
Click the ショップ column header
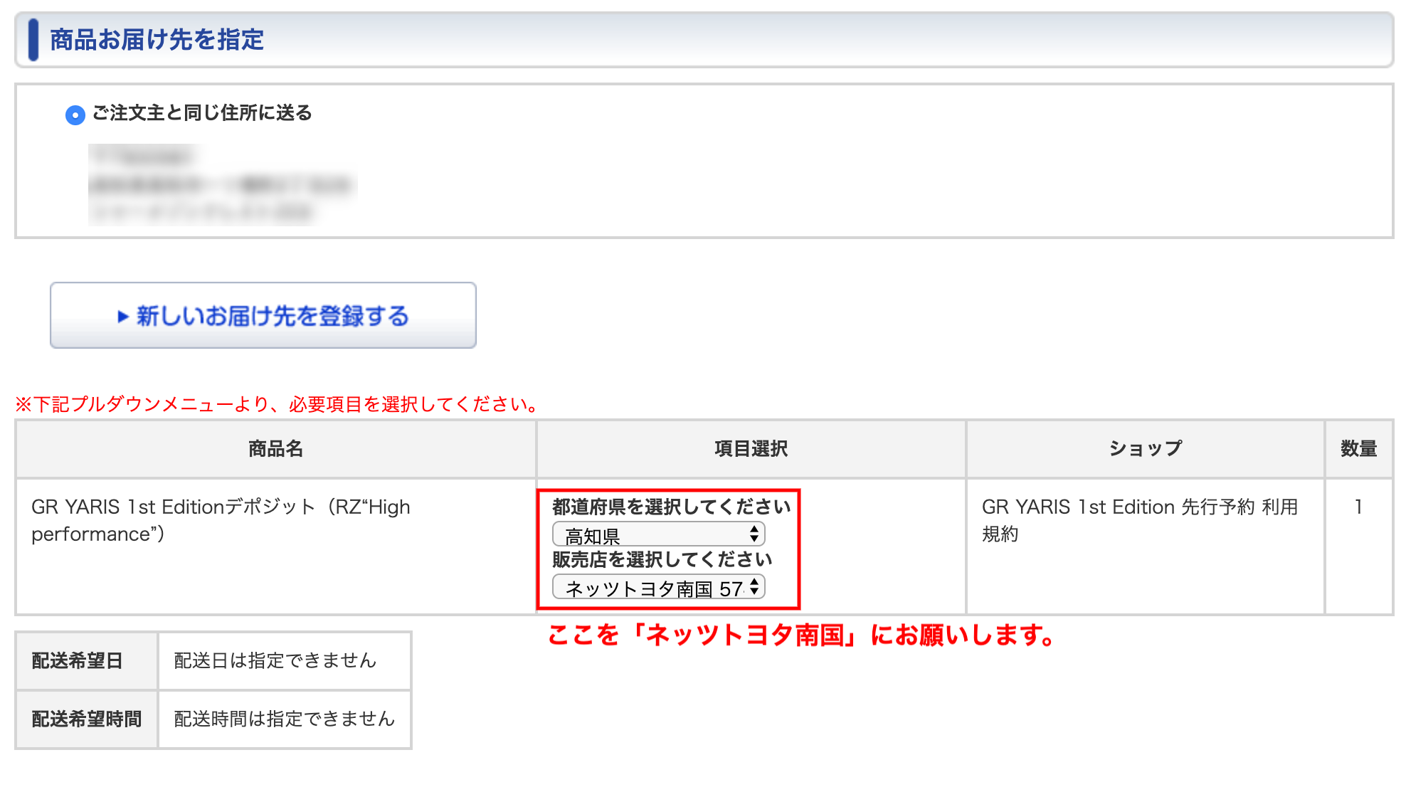1146,448
